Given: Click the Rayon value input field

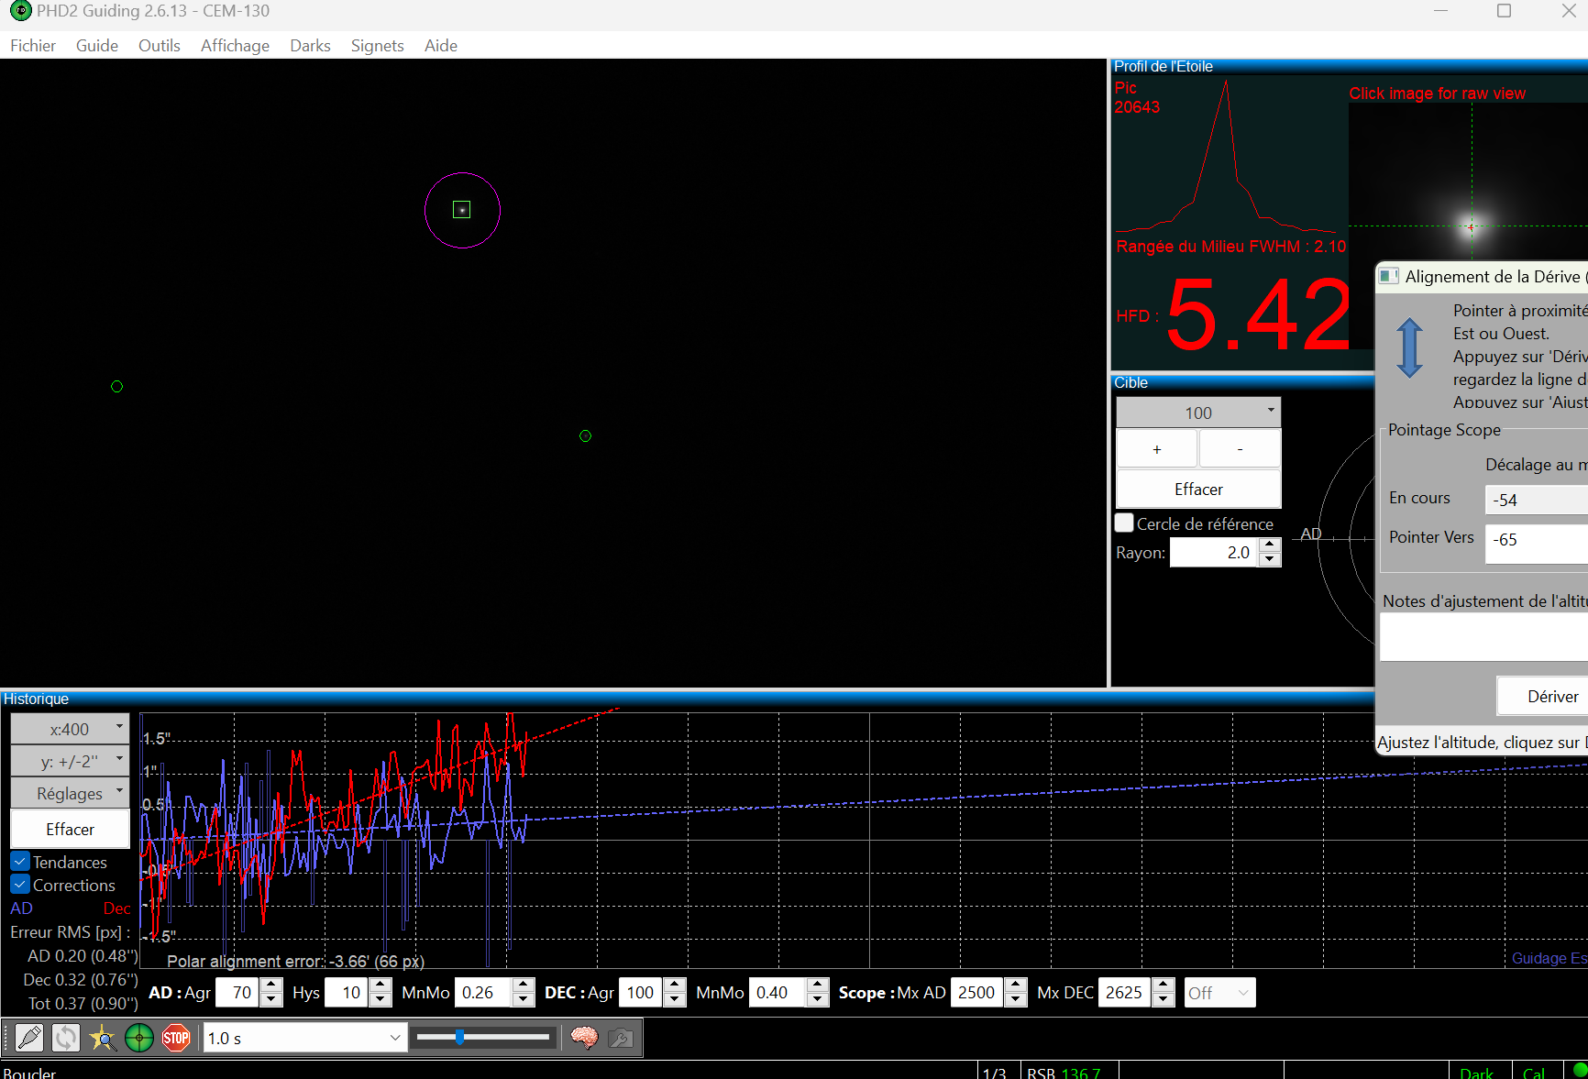Looking at the screenshot, I should (x=1214, y=553).
